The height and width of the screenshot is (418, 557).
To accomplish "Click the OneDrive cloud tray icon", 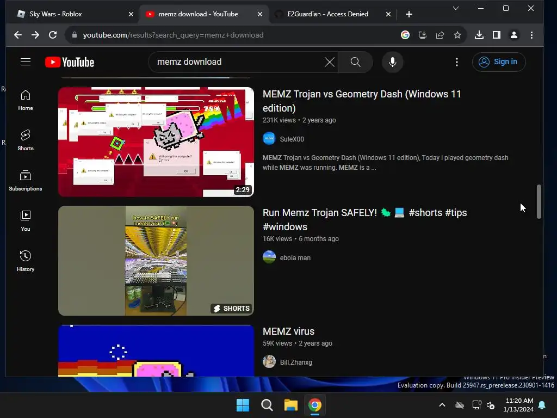I will point(460,405).
